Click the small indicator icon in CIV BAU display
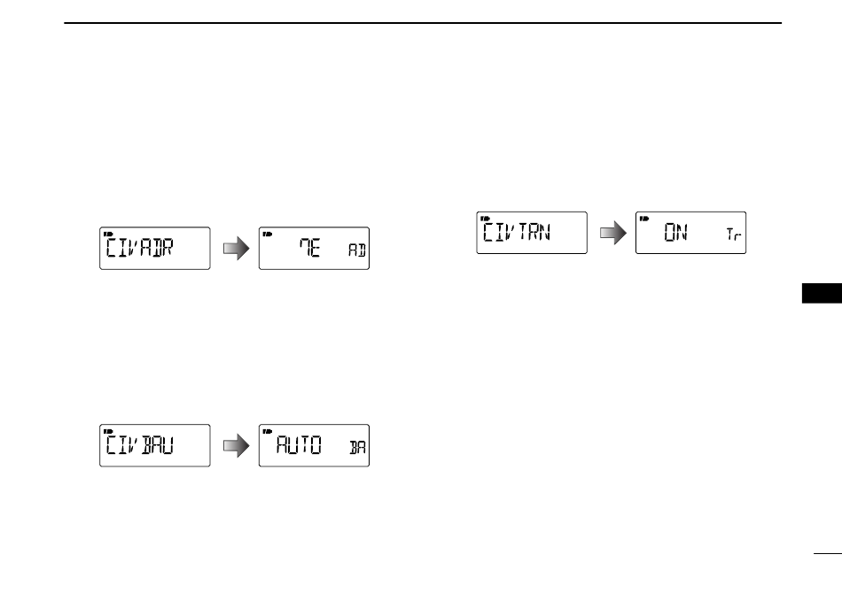This screenshot has height=593, width=842. [x=108, y=431]
